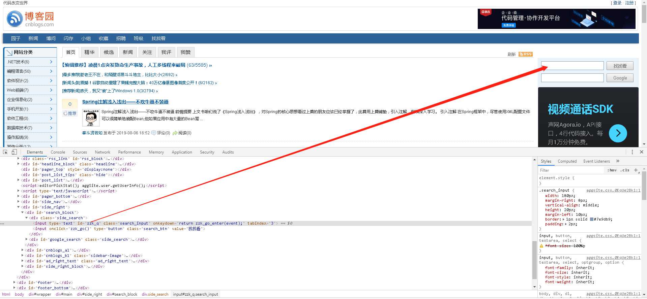
Task: Click author link 奉斗贤若如
Action: coord(92,133)
